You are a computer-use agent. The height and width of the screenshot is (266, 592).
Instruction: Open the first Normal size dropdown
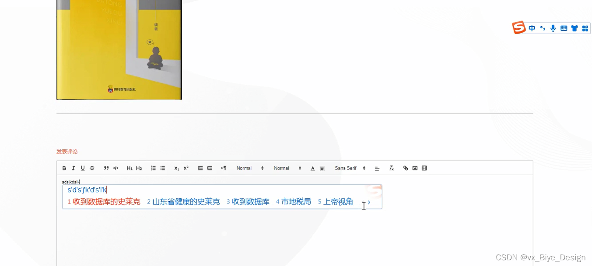pyautogui.click(x=250, y=168)
